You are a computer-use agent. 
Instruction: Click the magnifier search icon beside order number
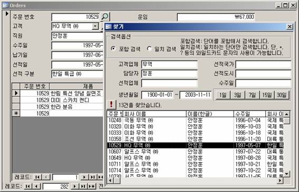(x=105, y=17)
